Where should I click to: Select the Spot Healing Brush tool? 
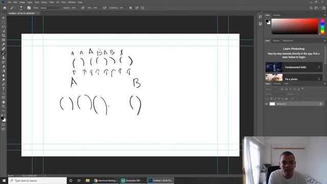4,49
